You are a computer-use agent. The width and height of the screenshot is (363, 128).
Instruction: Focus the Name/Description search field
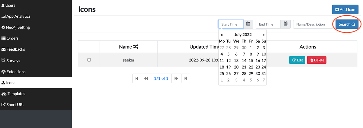pos(313,24)
